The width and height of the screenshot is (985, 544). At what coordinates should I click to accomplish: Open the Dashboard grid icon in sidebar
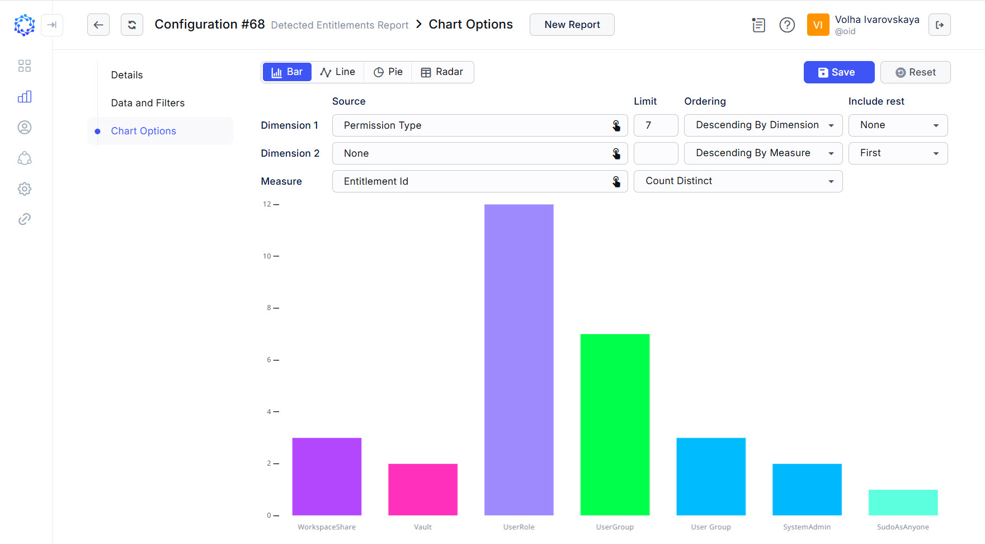click(24, 65)
